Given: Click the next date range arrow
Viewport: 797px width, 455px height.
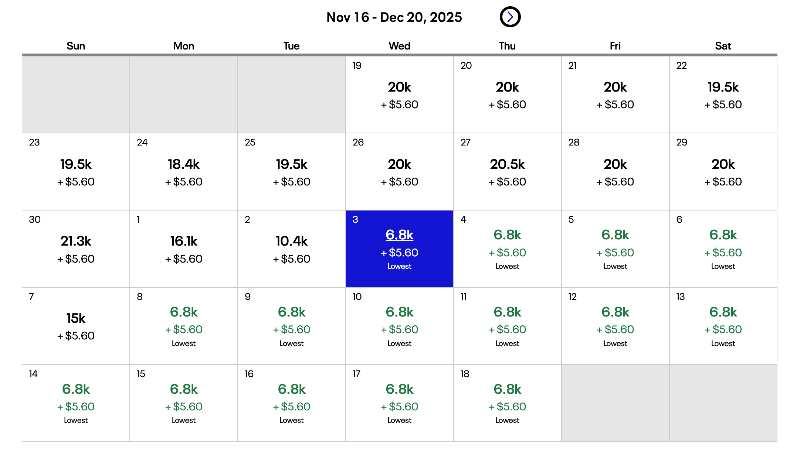Looking at the screenshot, I should tap(510, 17).
